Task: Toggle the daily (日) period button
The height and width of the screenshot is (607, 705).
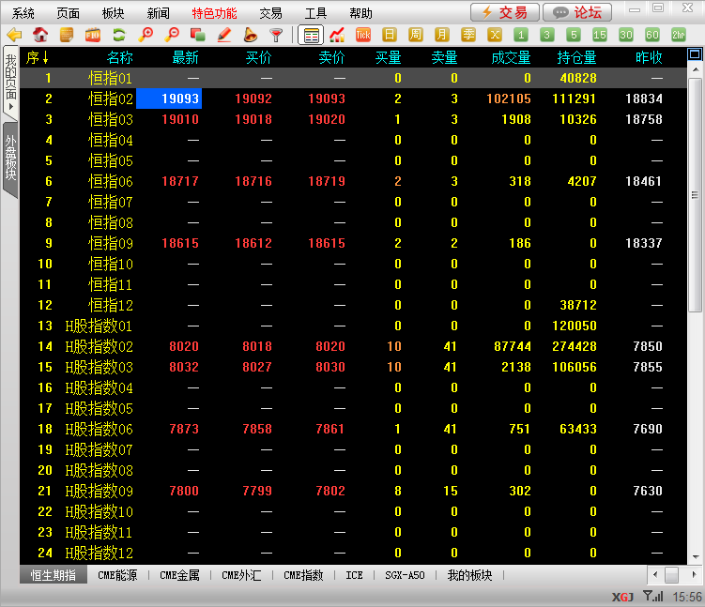Action: (x=389, y=36)
